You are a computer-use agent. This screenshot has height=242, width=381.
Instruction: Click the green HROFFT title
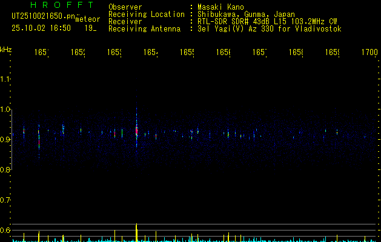point(62,5)
